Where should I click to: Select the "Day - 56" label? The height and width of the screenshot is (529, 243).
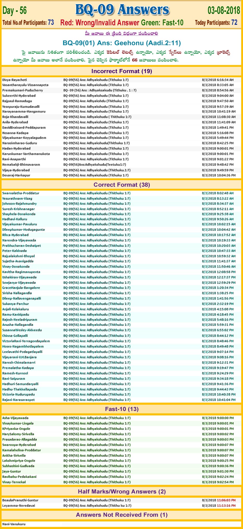(15, 10)
